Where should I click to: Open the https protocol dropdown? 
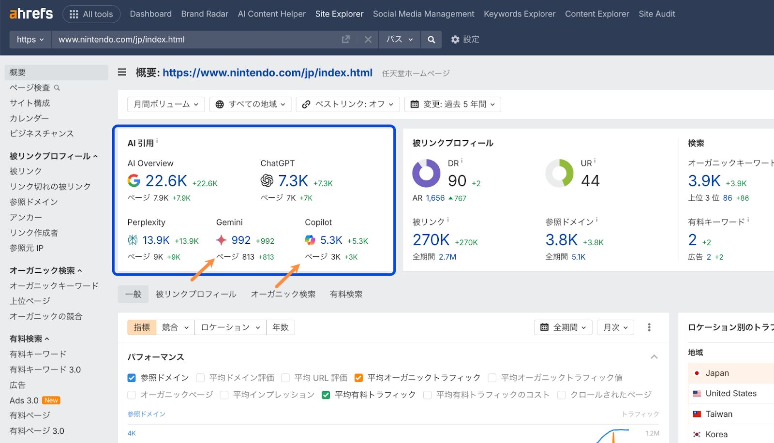30,40
